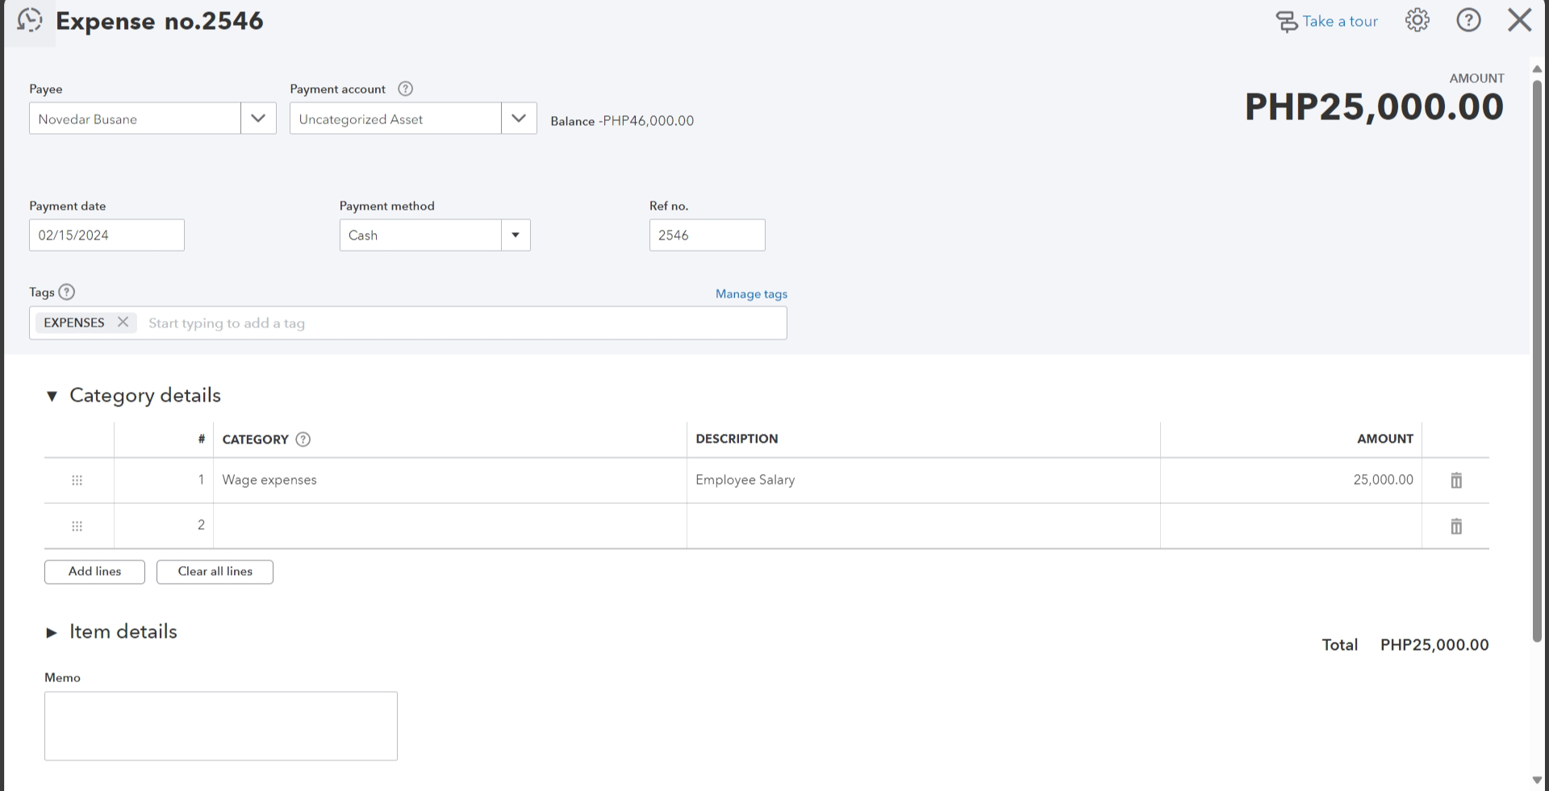The width and height of the screenshot is (1549, 791).
Task: Click the Total PHP25,000.00 value
Action: (x=1434, y=645)
